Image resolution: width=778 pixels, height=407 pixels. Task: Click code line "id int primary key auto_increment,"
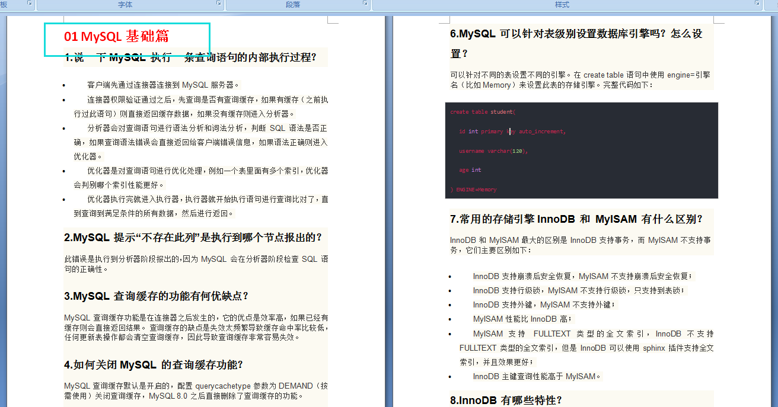pos(512,132)
